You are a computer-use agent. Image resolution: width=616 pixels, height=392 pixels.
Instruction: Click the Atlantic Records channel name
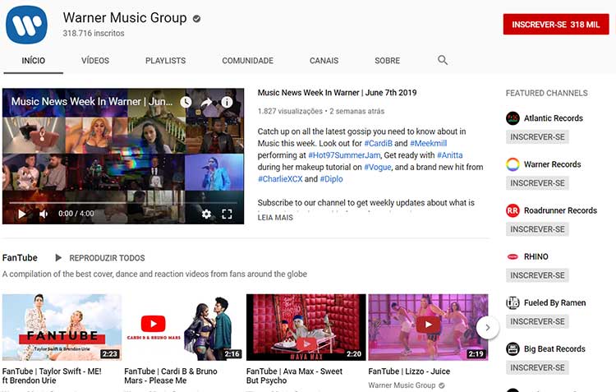[x=553, y=118]
